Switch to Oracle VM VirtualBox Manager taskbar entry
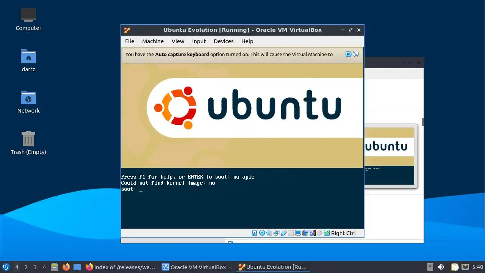This screenshot has width=485, height=273. (x=197, y=267)
